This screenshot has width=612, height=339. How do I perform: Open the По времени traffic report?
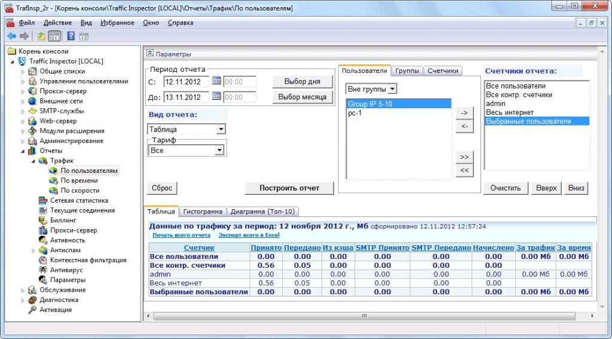pos(79,181)
